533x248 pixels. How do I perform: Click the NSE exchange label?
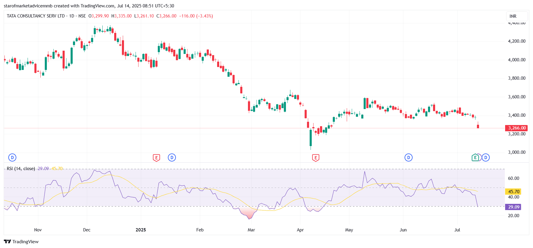(82, 16)
